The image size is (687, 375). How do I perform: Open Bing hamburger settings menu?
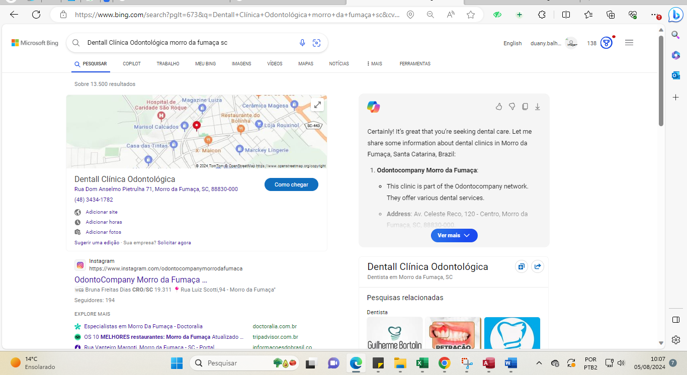[x=629, y=43]
